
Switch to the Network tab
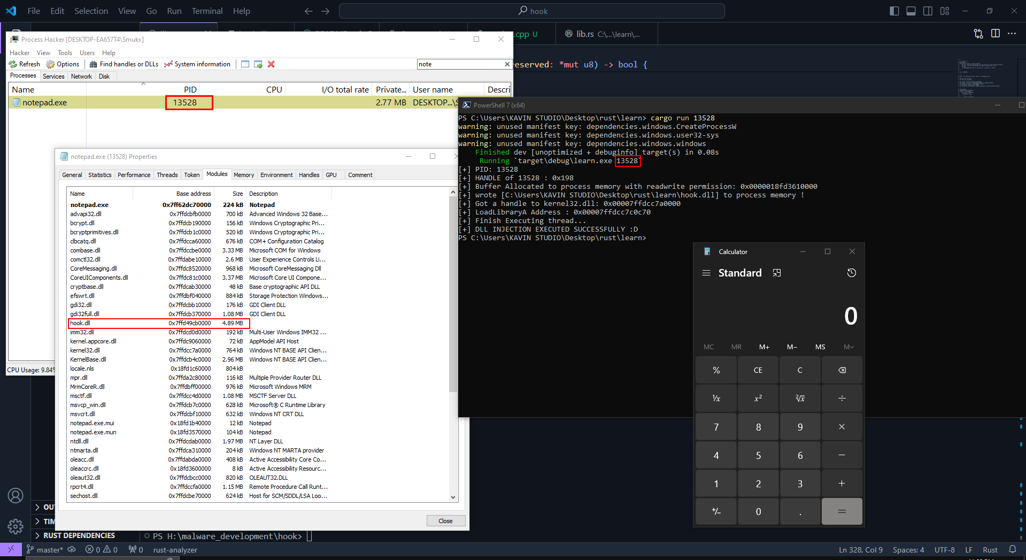tap(81, 76)
